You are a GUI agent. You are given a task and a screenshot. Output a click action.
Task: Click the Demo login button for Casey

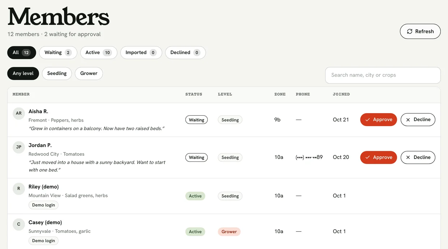click(x=43, y=241)
